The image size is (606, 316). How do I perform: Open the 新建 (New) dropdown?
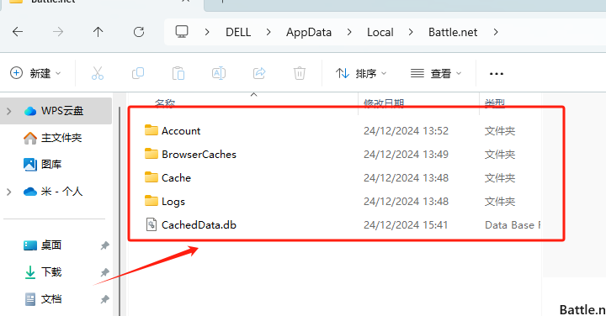point(35,73)
